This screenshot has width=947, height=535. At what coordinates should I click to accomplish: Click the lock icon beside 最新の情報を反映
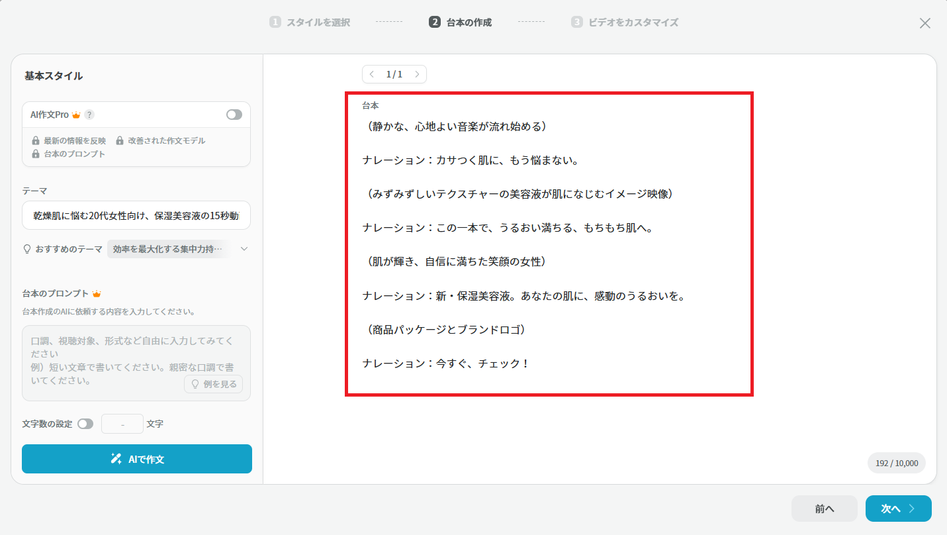[36, 140]
